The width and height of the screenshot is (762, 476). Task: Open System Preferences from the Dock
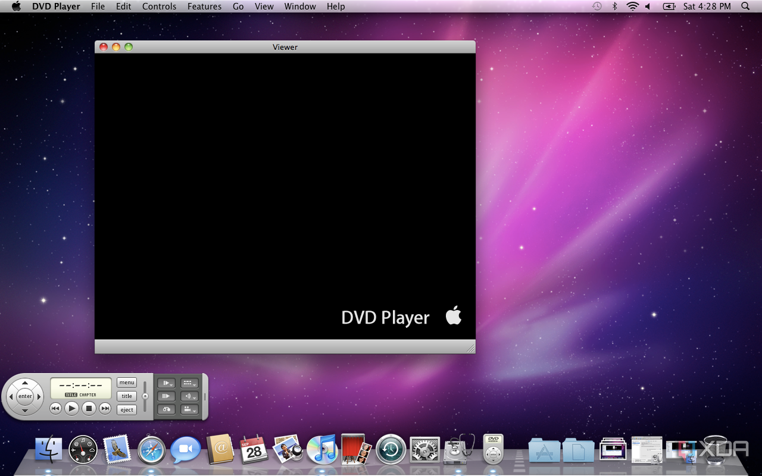tap(425, 450)
